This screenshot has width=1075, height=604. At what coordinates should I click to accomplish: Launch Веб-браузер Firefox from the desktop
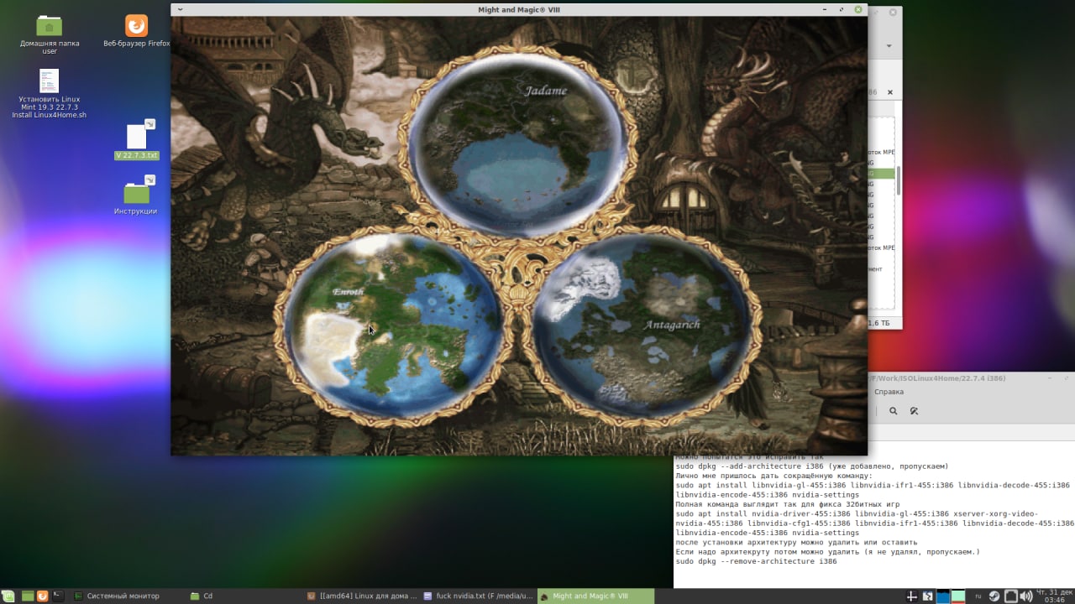[x=136, y=31]
